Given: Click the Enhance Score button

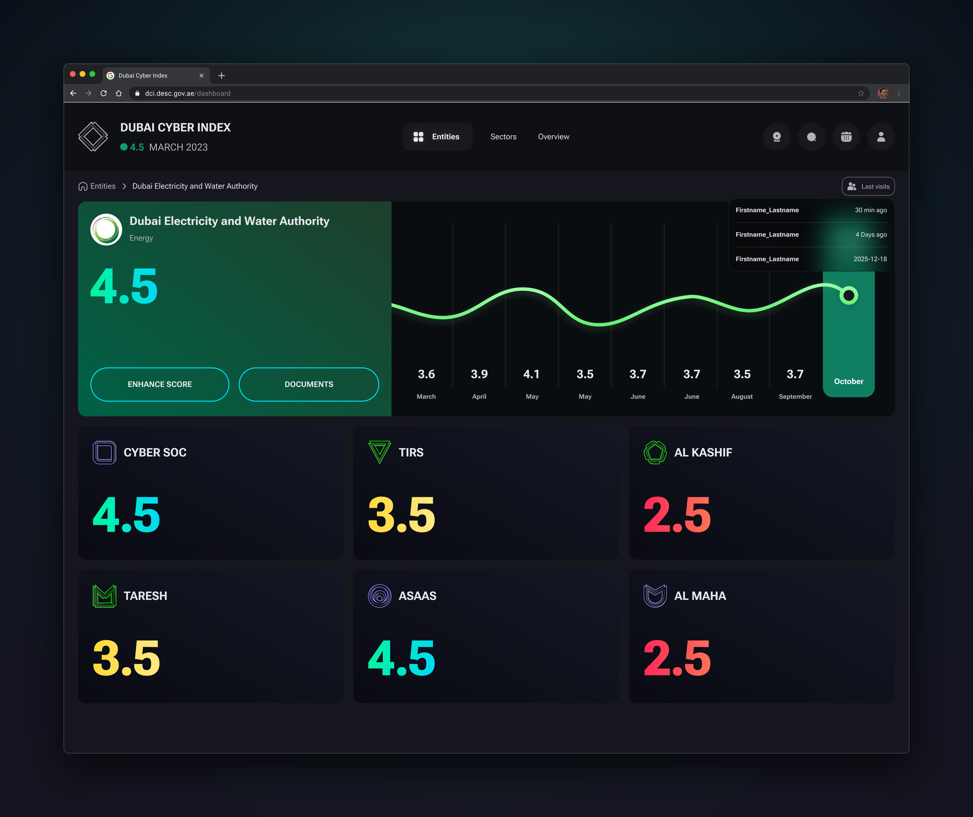Looking at the screenshot, I should point(160,385).
